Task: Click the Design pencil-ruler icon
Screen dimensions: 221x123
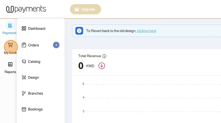Action: pyautogui.click(x=24, y=77)
